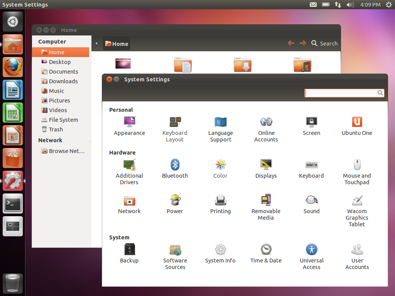Open Ubuntu Software Center from launcher
395x296 pixels.
(13, 158)
